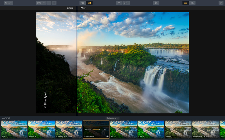Expand the Collections preset menu
Viewport: 225px width, 140px height.
pyautogui.click(x=112, y=118)
